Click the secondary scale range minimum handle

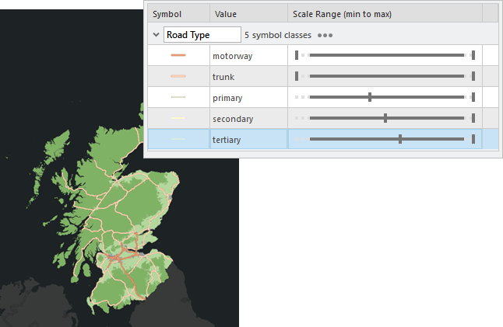[385, 119]
